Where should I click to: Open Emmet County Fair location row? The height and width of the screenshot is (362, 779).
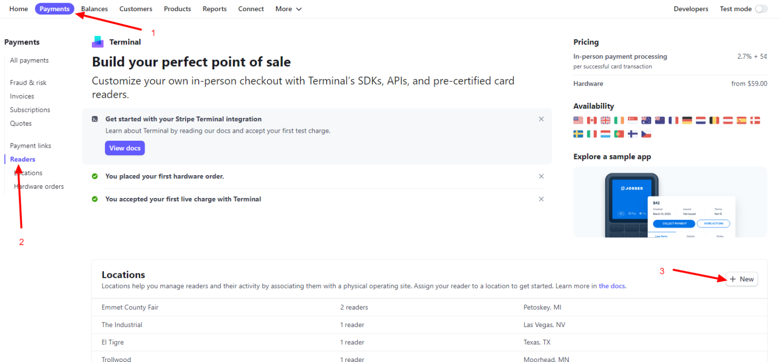click(x=130, y=307)
